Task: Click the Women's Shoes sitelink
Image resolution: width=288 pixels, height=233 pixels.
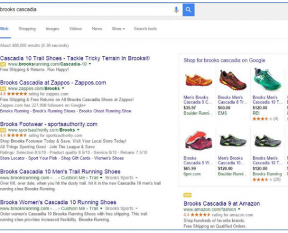Action: click(109, 158)
